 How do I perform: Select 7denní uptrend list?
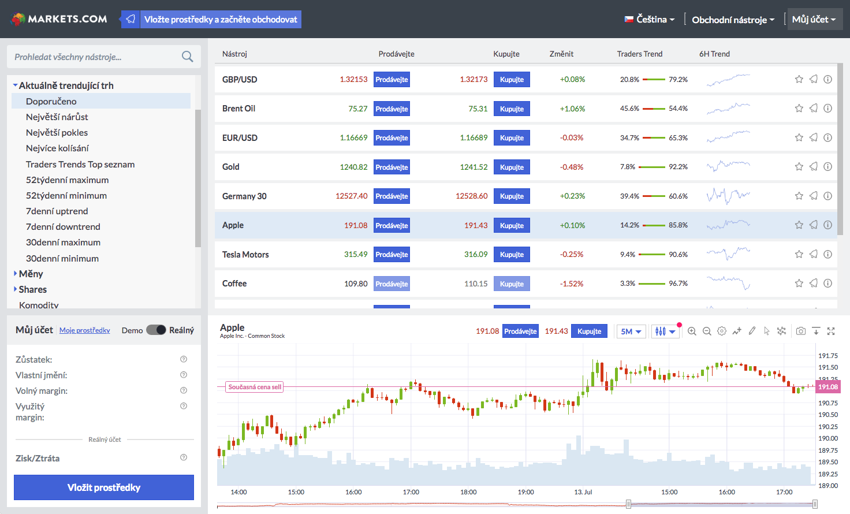[57, 211]
